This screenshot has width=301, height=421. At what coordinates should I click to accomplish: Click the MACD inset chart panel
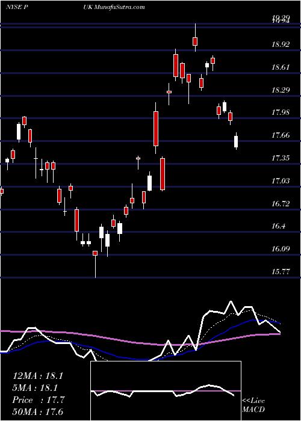click(166, 391)
